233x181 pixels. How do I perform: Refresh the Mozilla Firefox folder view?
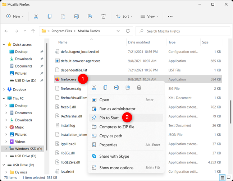coord(128,31)
